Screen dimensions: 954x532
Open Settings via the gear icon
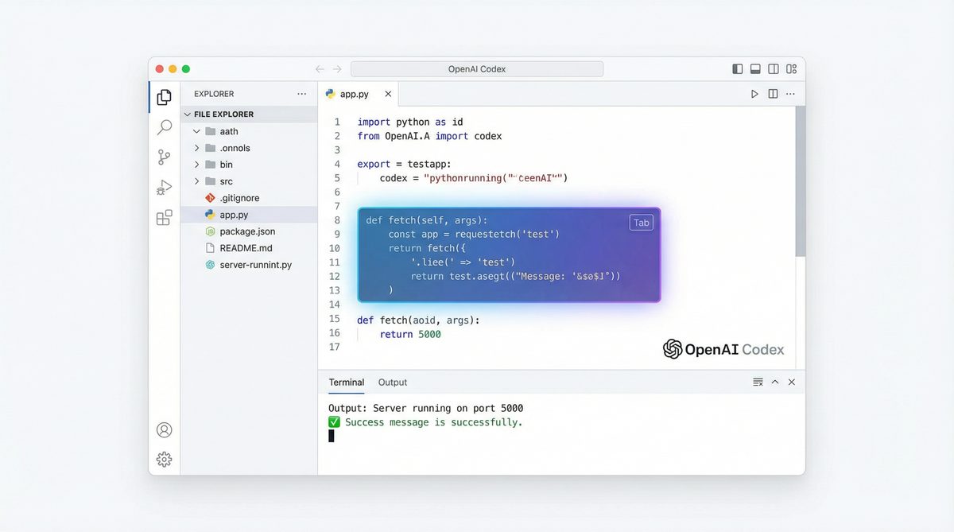pos(164,460)
